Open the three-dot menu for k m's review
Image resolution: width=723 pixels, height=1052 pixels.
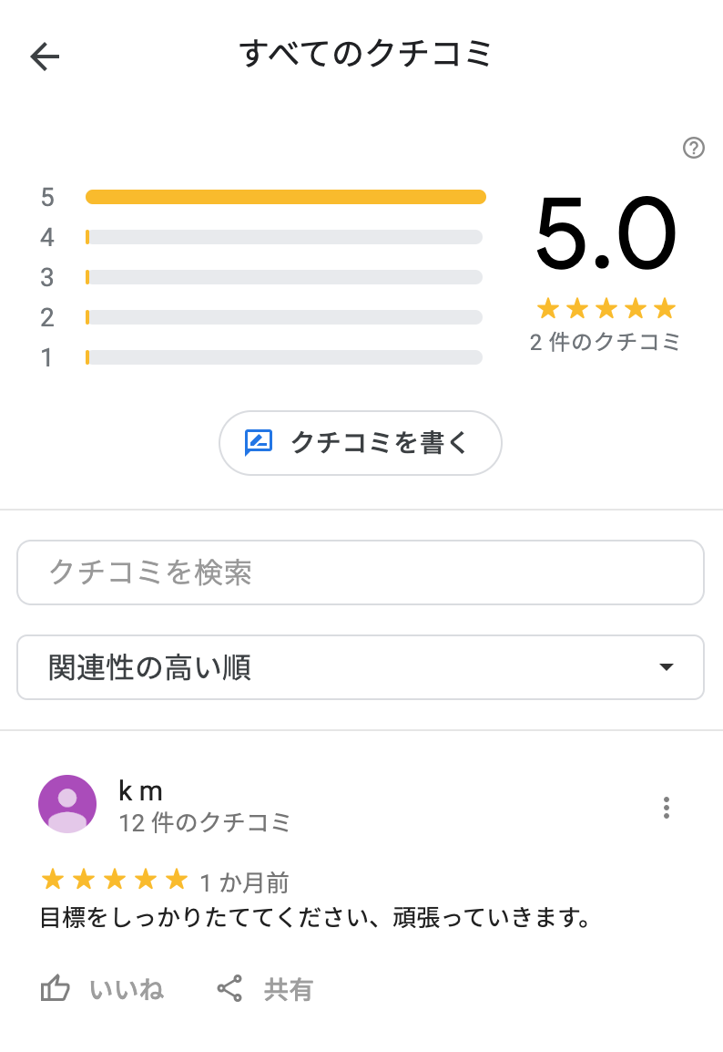click(x=666, y=808)
